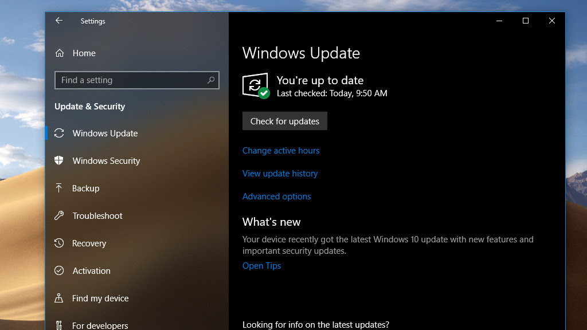The image size is (587, 330).
Task: Click the "Last checked: Today, 9:50 AM" text
Action: point(332,93)
